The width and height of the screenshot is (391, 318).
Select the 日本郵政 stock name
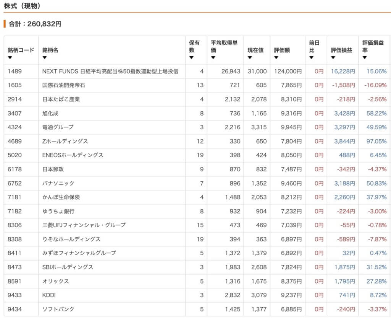53,169
